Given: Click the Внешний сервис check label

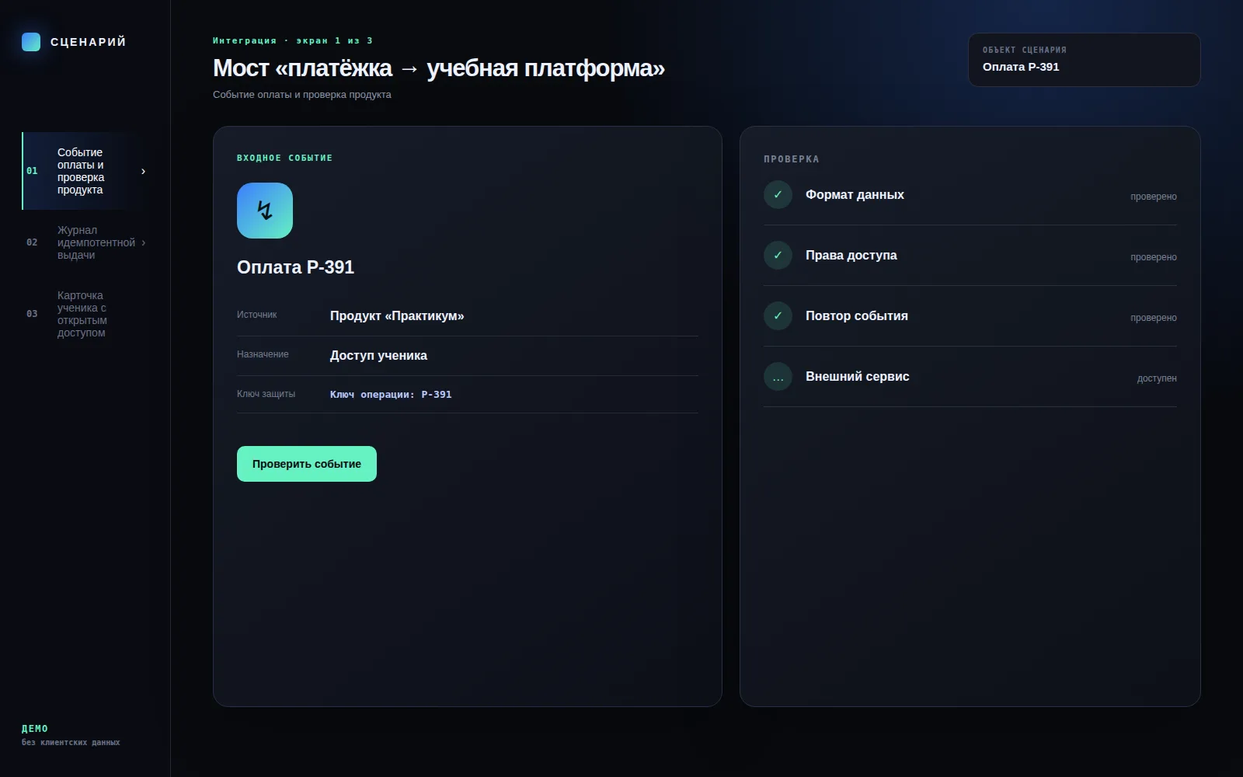Looking at the screenshot, I should [857, 377].
